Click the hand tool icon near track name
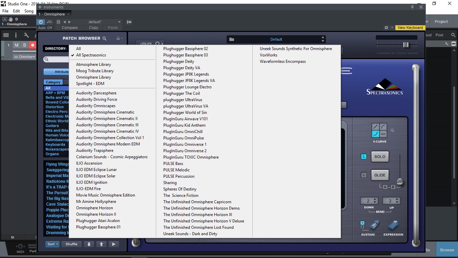458x258 pixels. pyautogui.click(x=10, y=19)
